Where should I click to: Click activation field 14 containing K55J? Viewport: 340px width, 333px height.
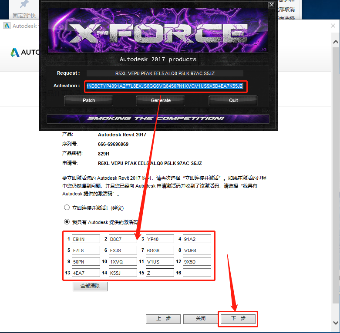pos(123,273)
